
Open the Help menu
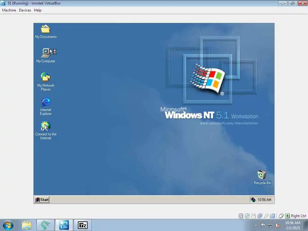point(38,10)
